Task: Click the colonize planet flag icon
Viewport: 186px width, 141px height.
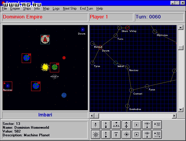Action: coord(116,125)
